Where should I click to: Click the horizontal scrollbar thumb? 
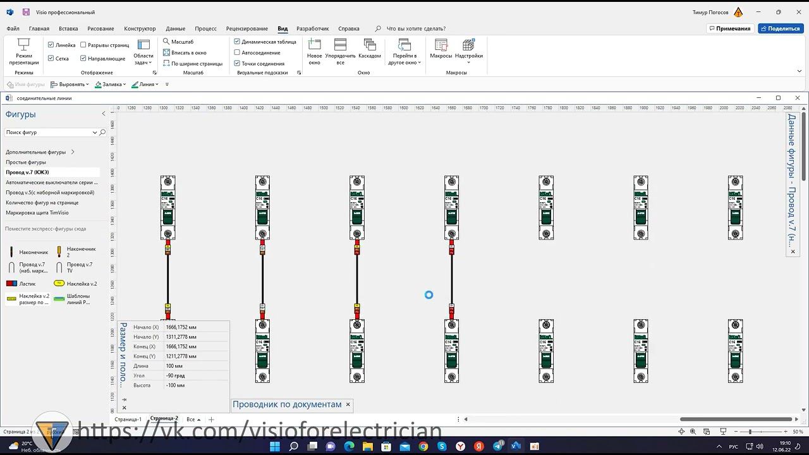(x=736, y=419)
